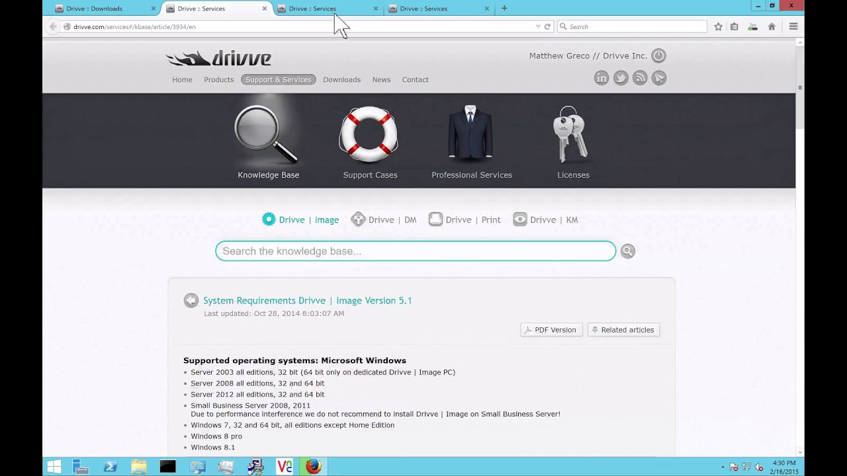
Task: Click scrollbar down arrow at bottom
Action: click(800, 452)
